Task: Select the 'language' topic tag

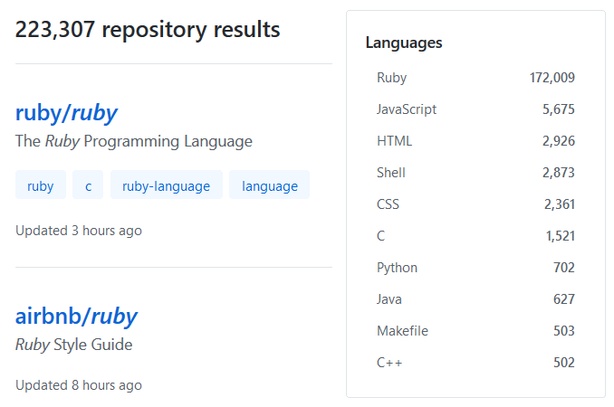Action: [270, 185]
